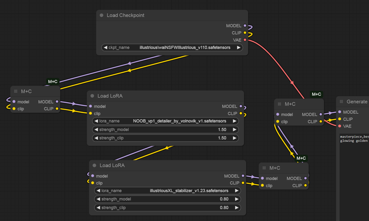Click Load Checkpoint VAE output port
This screenshot has height=221, width=369.
click(x=245, y=40)
